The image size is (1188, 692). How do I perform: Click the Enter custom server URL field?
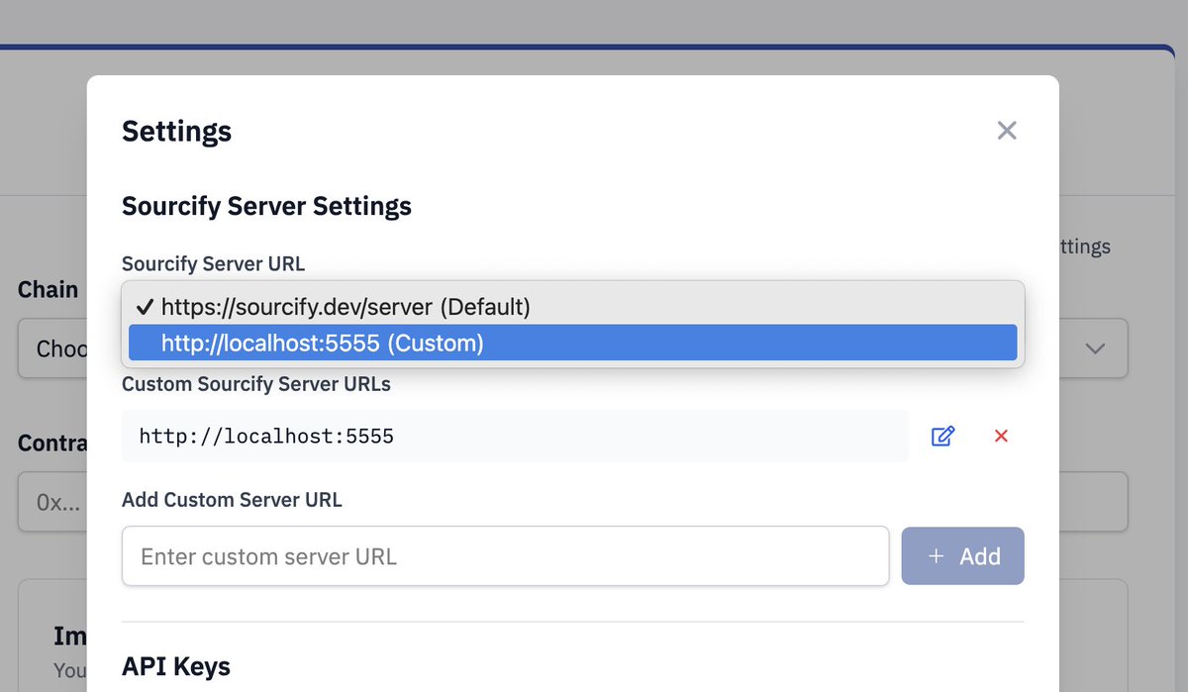click(x=505, y=556)
